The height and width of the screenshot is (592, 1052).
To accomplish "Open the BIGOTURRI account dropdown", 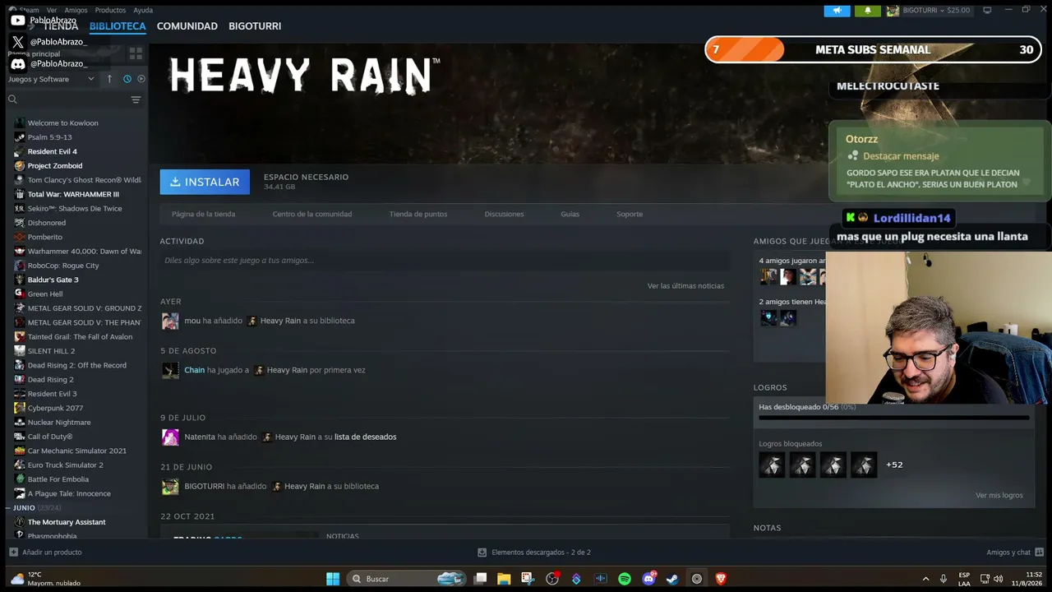I will pyautogui.click(x=929, y=11).
